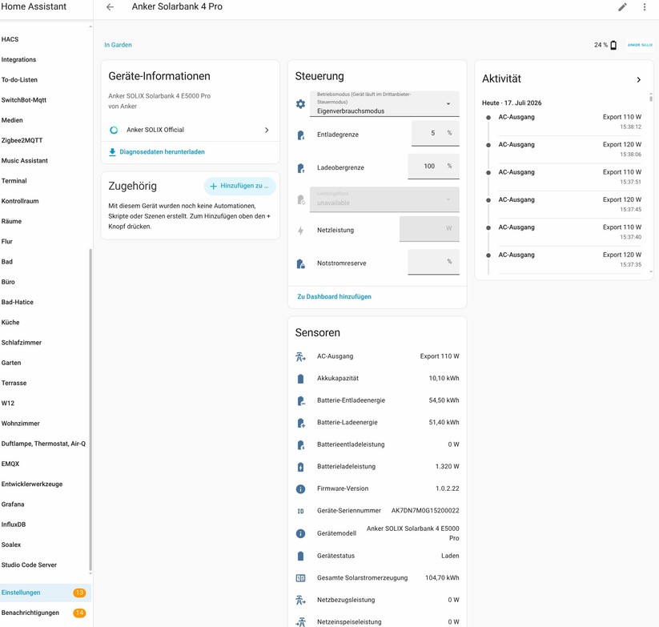
Task: Click the sidebar scrollbar
Action: coord(90,410)
